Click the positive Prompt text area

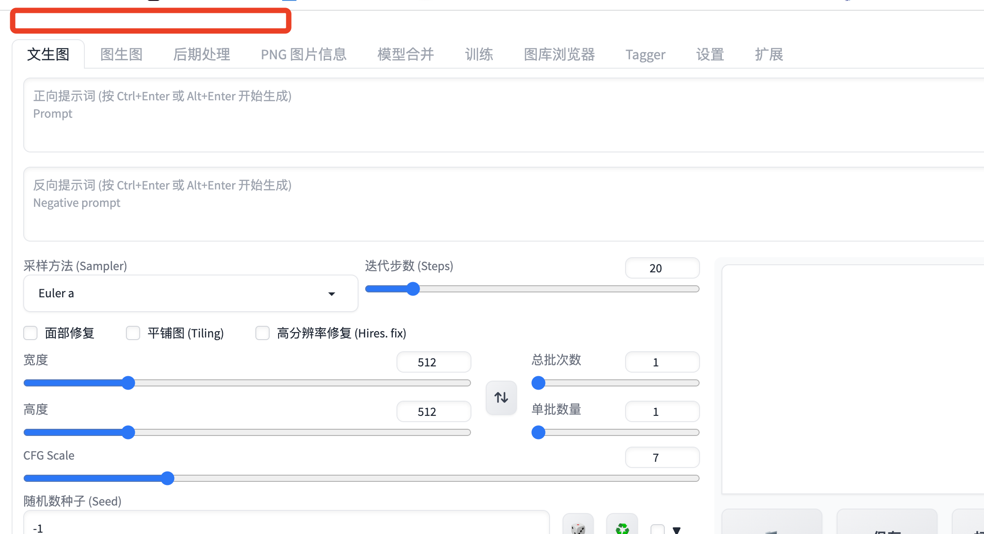pos(491,115)
